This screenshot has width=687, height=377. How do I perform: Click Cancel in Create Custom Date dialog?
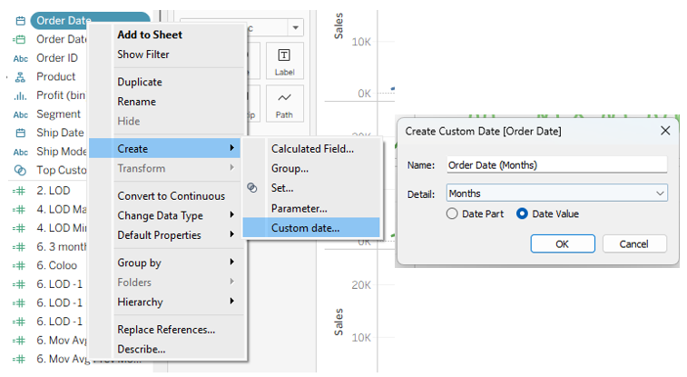634,243
